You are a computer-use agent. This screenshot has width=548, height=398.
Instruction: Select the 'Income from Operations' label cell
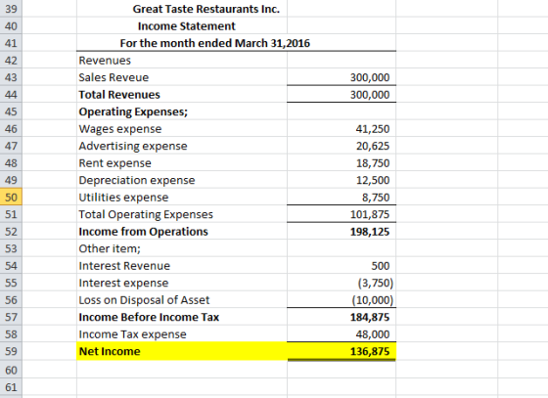coord(182,231)
